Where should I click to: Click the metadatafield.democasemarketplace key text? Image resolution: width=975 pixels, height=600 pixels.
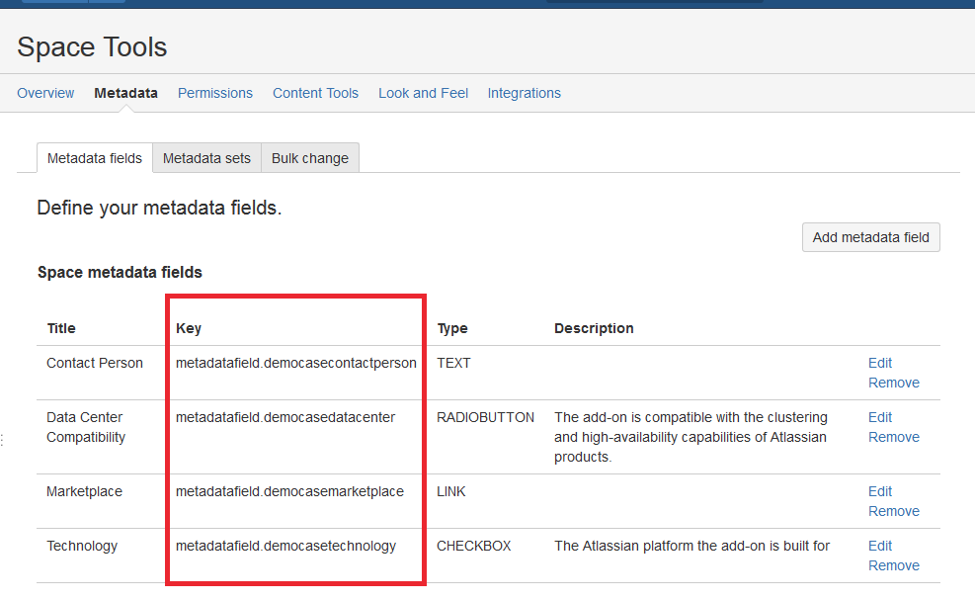[x=289, y=491]
